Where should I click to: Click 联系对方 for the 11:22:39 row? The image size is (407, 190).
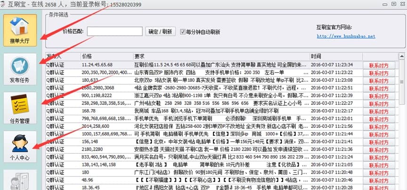[x=379, y=96]
